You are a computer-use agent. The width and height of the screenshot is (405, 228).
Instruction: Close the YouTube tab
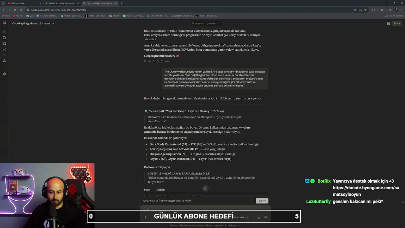coord(40,3)
